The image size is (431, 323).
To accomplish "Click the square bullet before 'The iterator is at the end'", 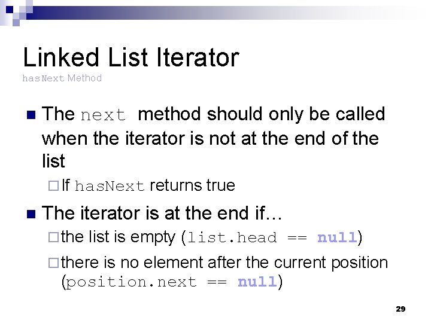I will [x=31, y=214].
